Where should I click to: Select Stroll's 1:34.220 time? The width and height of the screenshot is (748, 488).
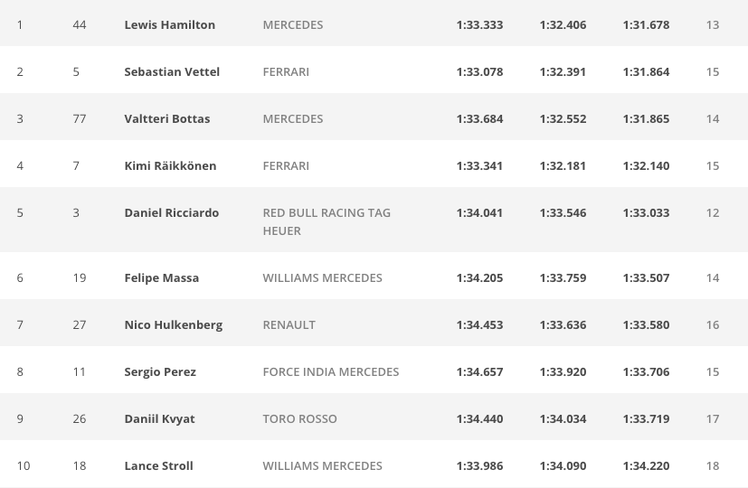click(646, 465)
